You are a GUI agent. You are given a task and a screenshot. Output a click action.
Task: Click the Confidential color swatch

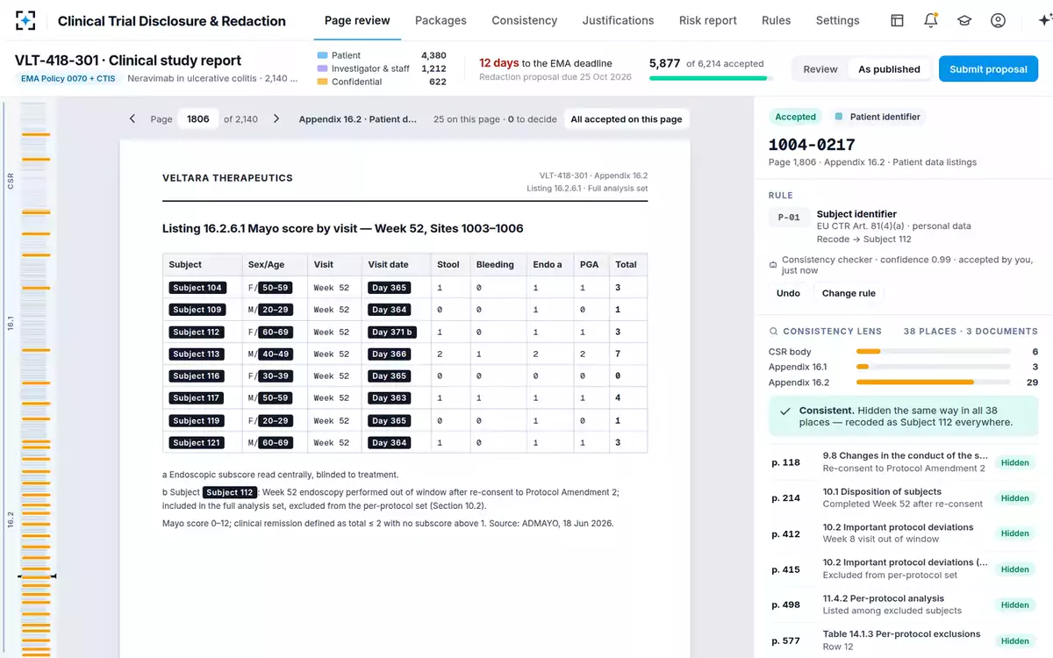[322, 82]
